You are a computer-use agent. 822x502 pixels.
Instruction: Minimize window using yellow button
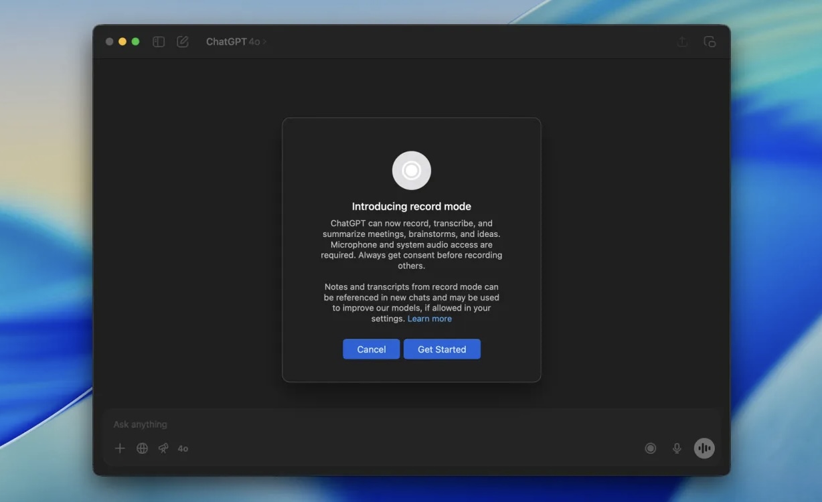[122, 41]
